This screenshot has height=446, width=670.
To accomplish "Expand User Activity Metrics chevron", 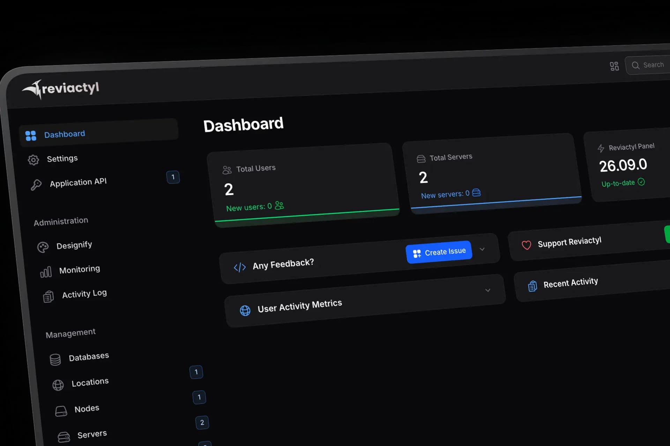I will [488, 290].
